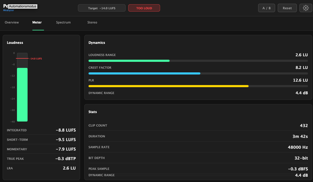Screen dimensions: 313x182
Task: Click the Loudness panel heading
Action: point(15,43)
